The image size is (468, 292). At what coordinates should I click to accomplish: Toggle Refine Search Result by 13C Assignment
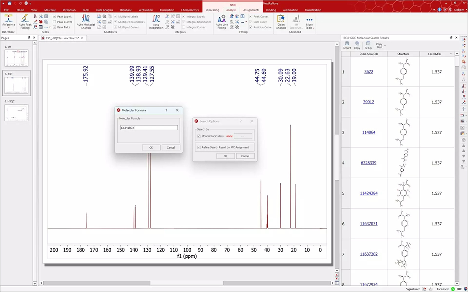199,147
